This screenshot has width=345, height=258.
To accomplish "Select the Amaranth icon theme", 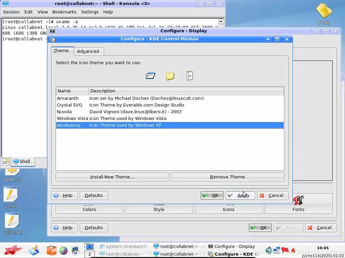I will pyautogui.click(x=170, y=98).
